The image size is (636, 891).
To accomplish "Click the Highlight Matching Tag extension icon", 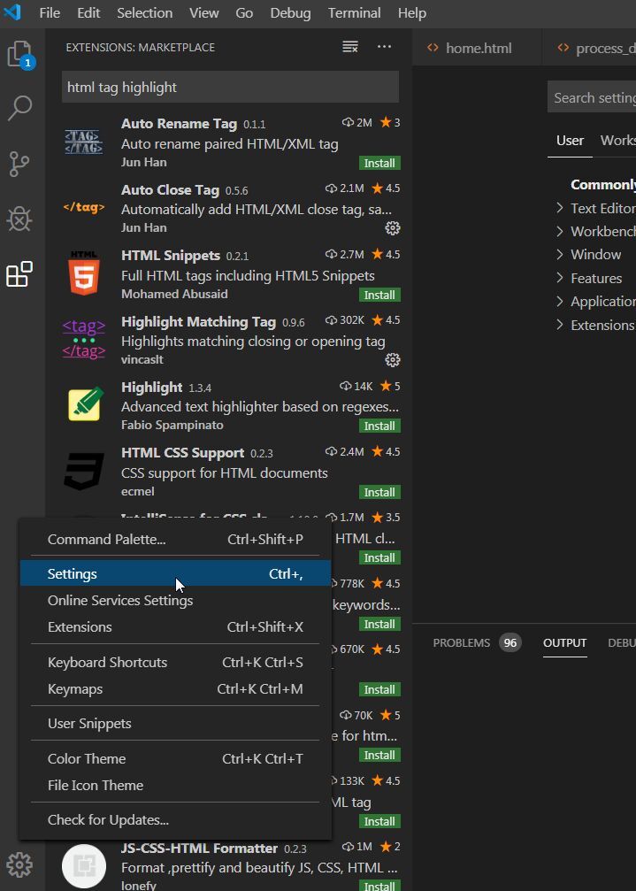I will click(x=84, y=339).
